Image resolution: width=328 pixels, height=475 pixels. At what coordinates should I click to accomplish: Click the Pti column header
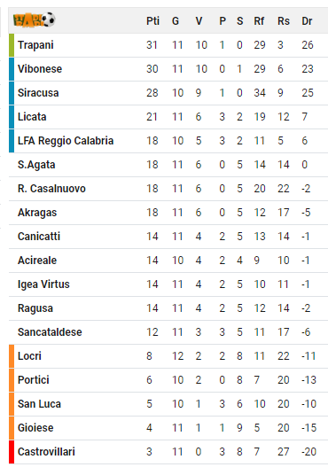[152, 21]
